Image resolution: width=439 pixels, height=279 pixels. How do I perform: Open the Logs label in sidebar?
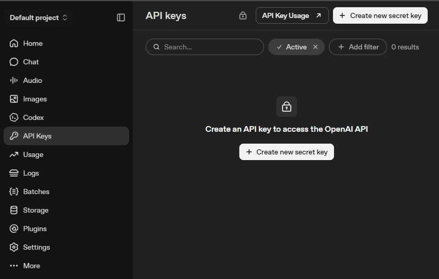coord(31,173)
